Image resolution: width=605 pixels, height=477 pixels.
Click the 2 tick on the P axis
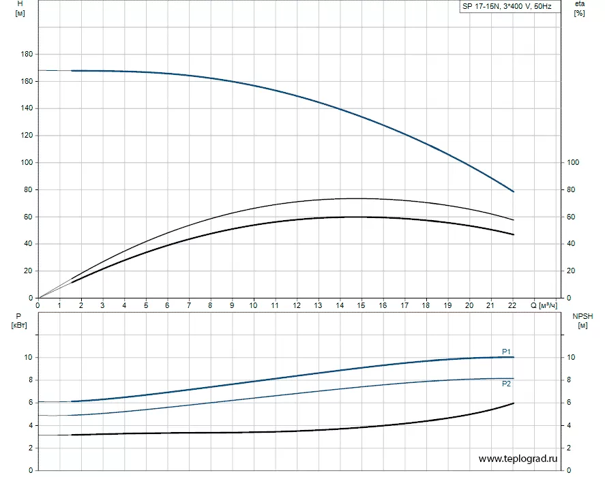pyautogui.click(x=29, y=448)
